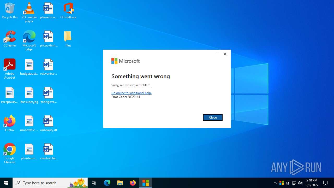Open the Recycle Bin desktop icon
This screenshot has height=188, width=334.
(10, 11)
